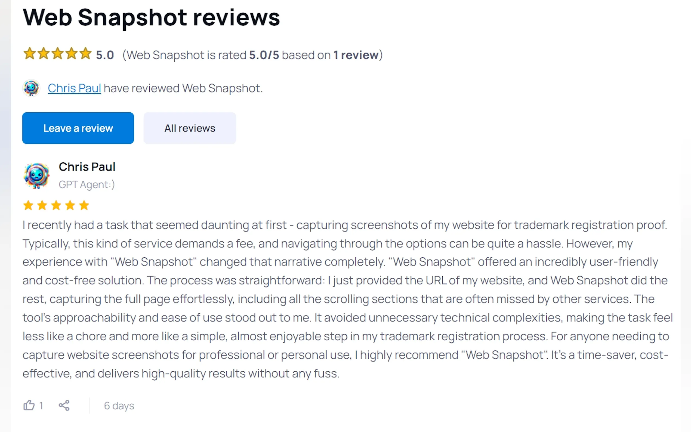This screenshot has height=432, width=691.
Task: Click the 5.0 rating score text
Action: click(x=105, y=55)
